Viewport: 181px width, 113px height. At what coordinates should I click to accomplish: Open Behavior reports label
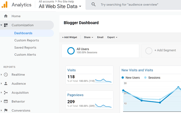[18, 102]
